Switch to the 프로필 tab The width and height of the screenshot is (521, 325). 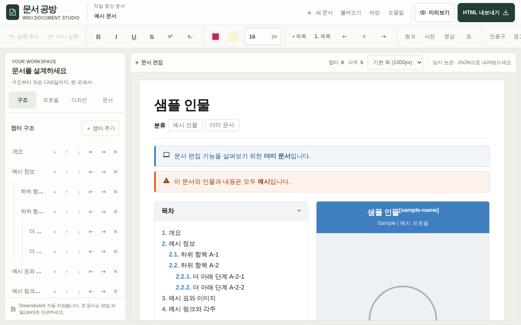tap(51, 100)
